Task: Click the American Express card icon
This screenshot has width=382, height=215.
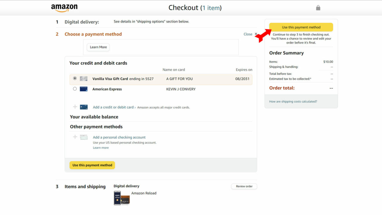Action: pyautogui.click(x=84, y=89)
